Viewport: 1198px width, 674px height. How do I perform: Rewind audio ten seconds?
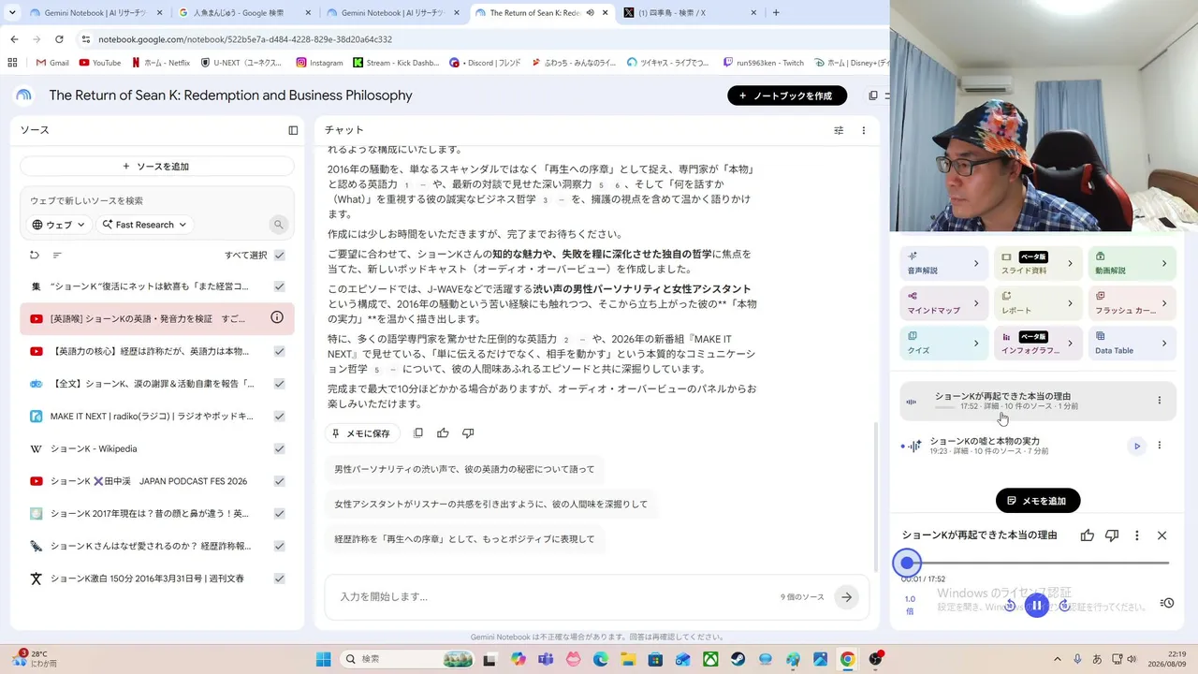coord(1010,606)
